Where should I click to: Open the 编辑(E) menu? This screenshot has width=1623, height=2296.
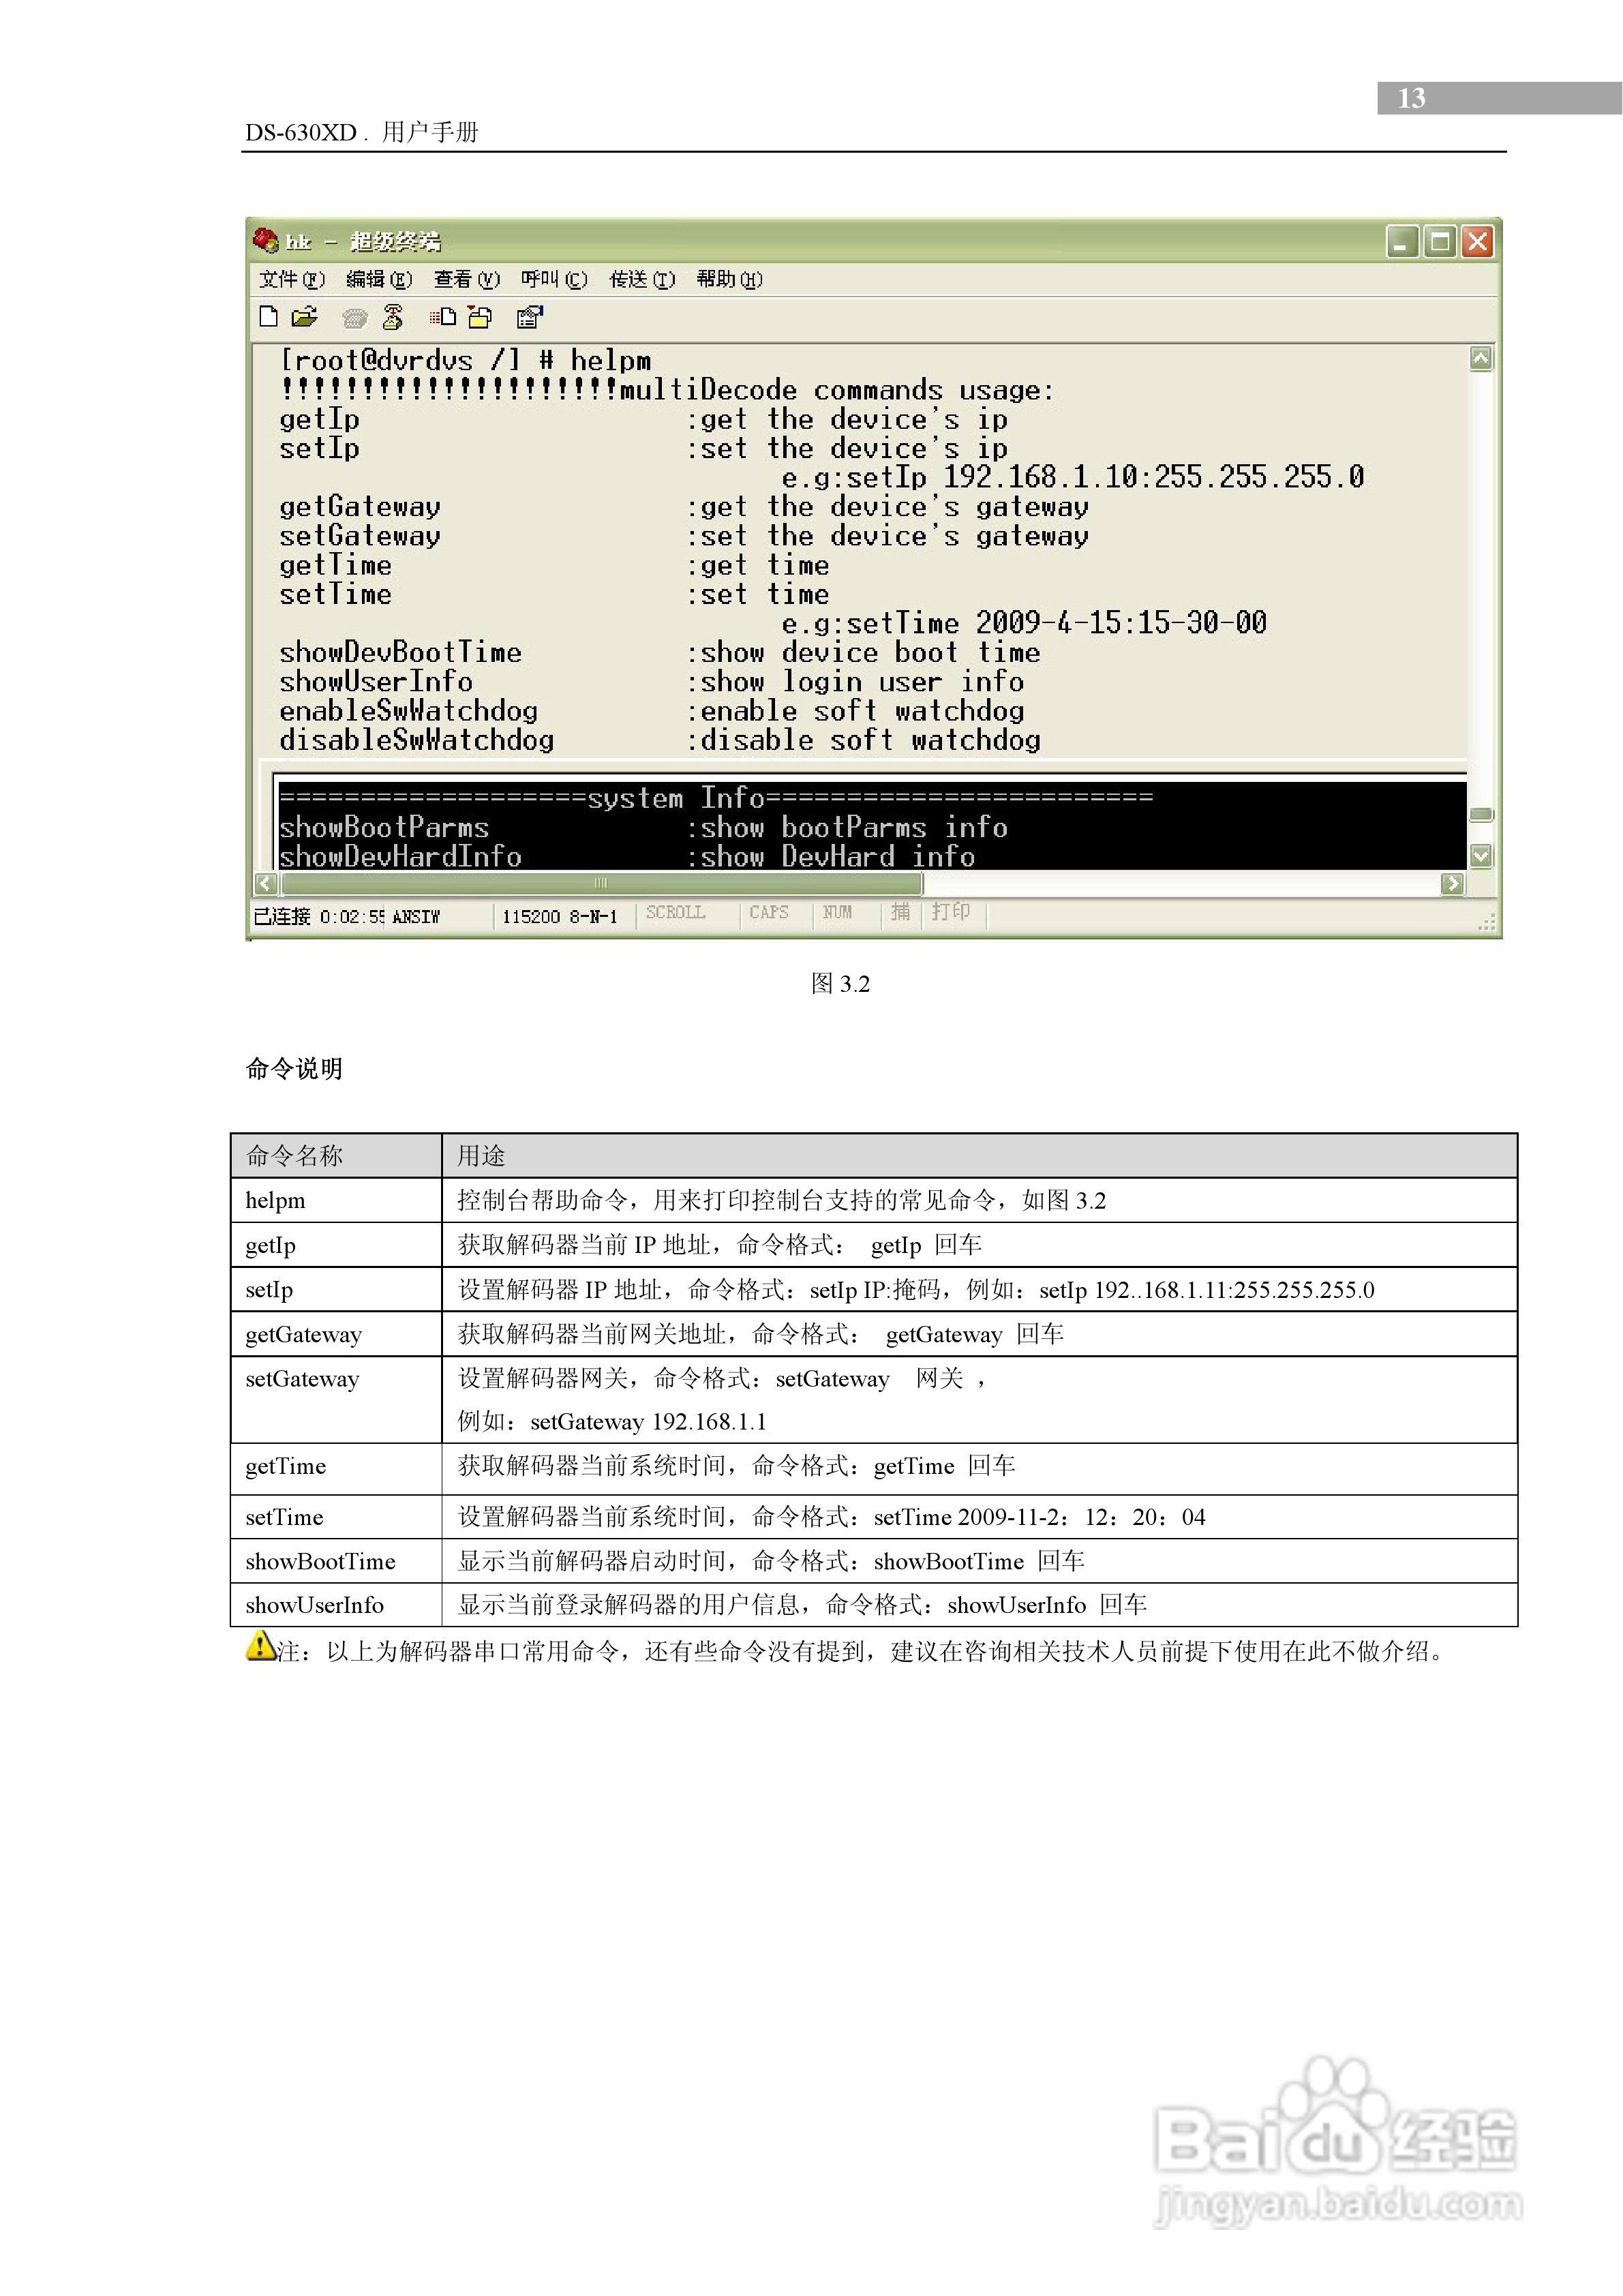point(379,279)
